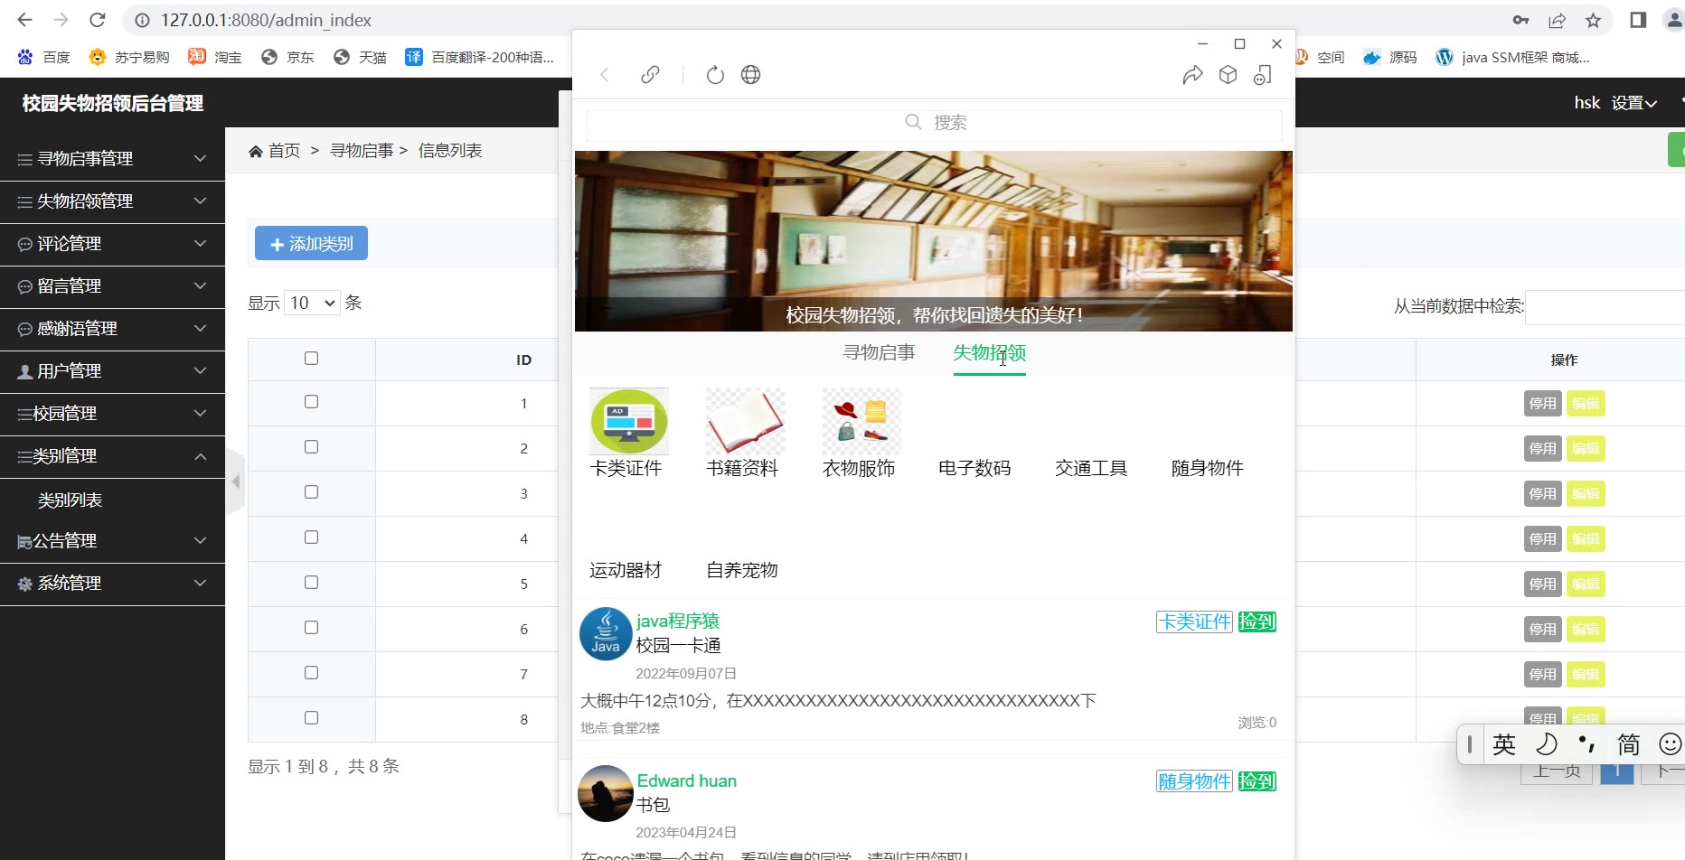Open 类别列表 submenu item
Screen dimensions: 1685x860
(70, 500)
